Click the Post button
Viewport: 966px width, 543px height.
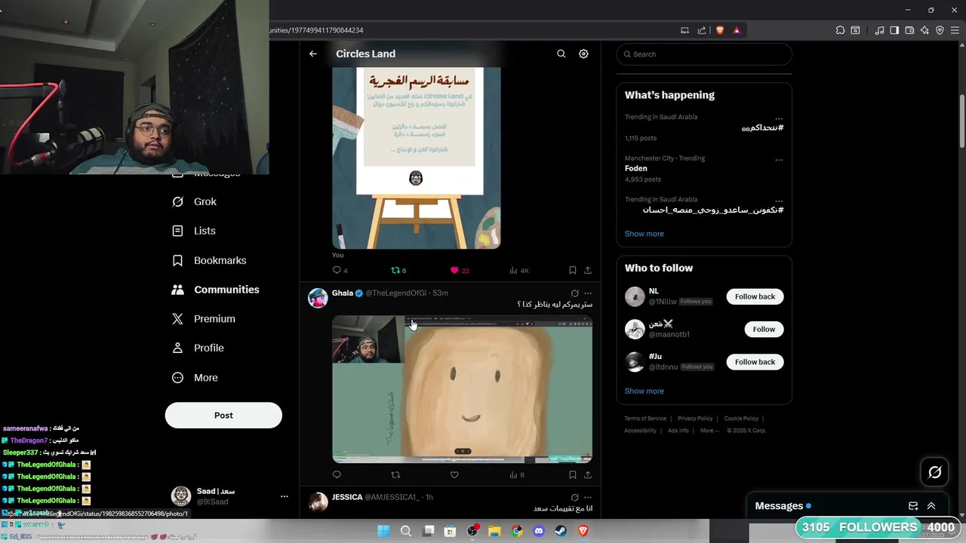pos(223,415)
